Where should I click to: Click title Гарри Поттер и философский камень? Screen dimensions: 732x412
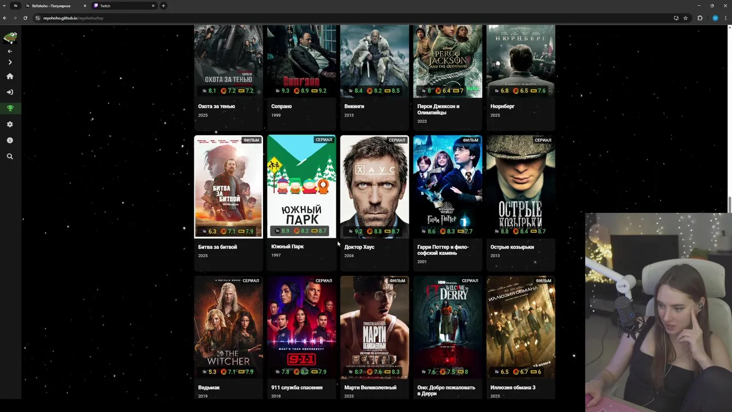click(x=443, y=250)
